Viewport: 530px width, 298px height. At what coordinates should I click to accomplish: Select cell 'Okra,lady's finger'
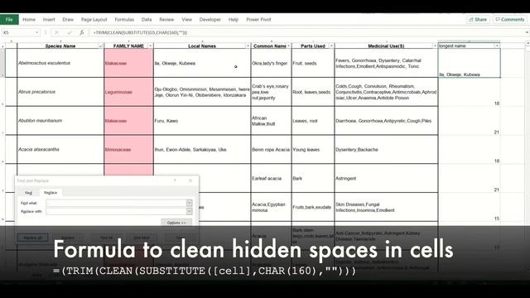(x=271, y=63)
